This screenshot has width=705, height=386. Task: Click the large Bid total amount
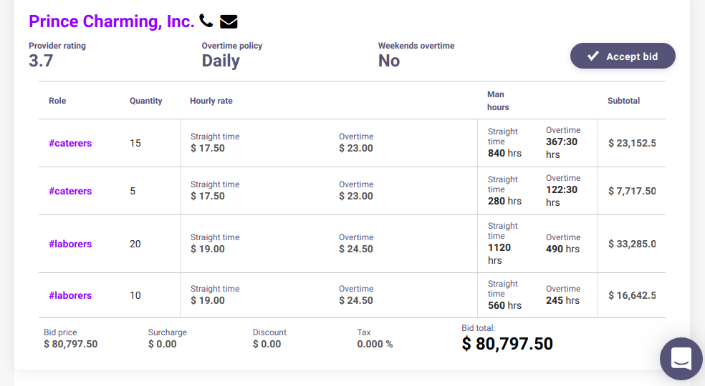point(507,344)
